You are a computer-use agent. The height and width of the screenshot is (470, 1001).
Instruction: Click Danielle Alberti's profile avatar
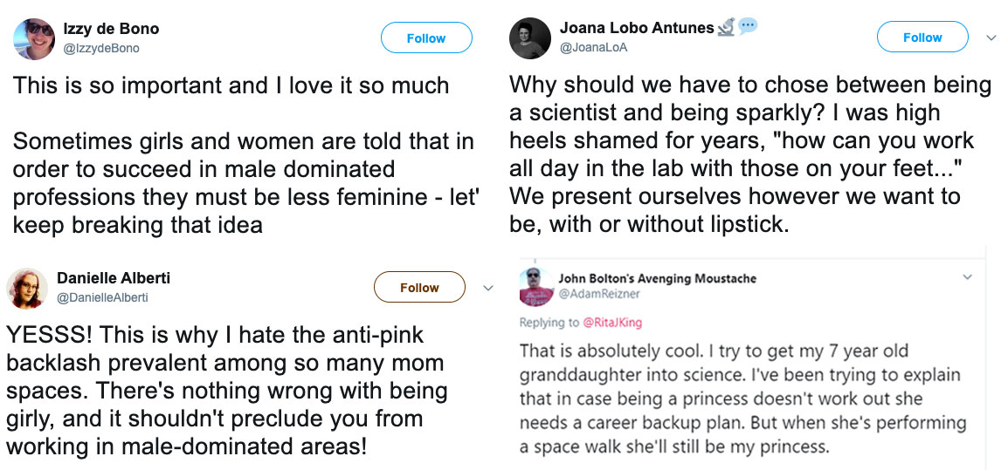pyautogui.click(x=27, y=289)
